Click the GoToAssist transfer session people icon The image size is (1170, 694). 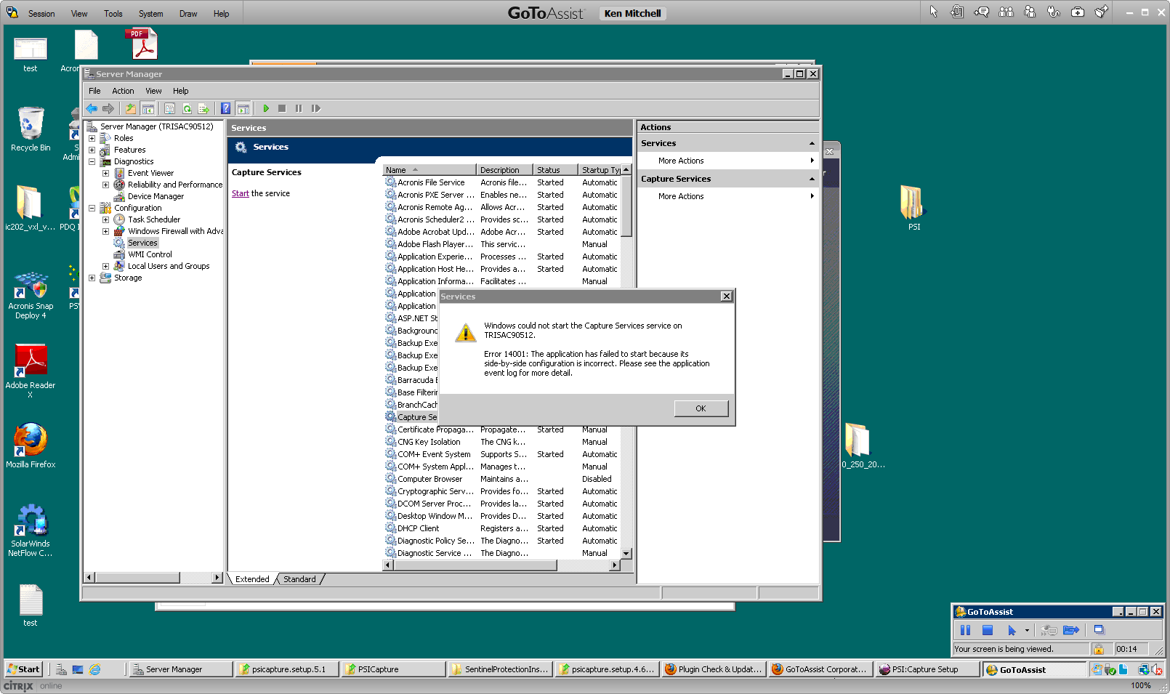tap(1006, 12)
